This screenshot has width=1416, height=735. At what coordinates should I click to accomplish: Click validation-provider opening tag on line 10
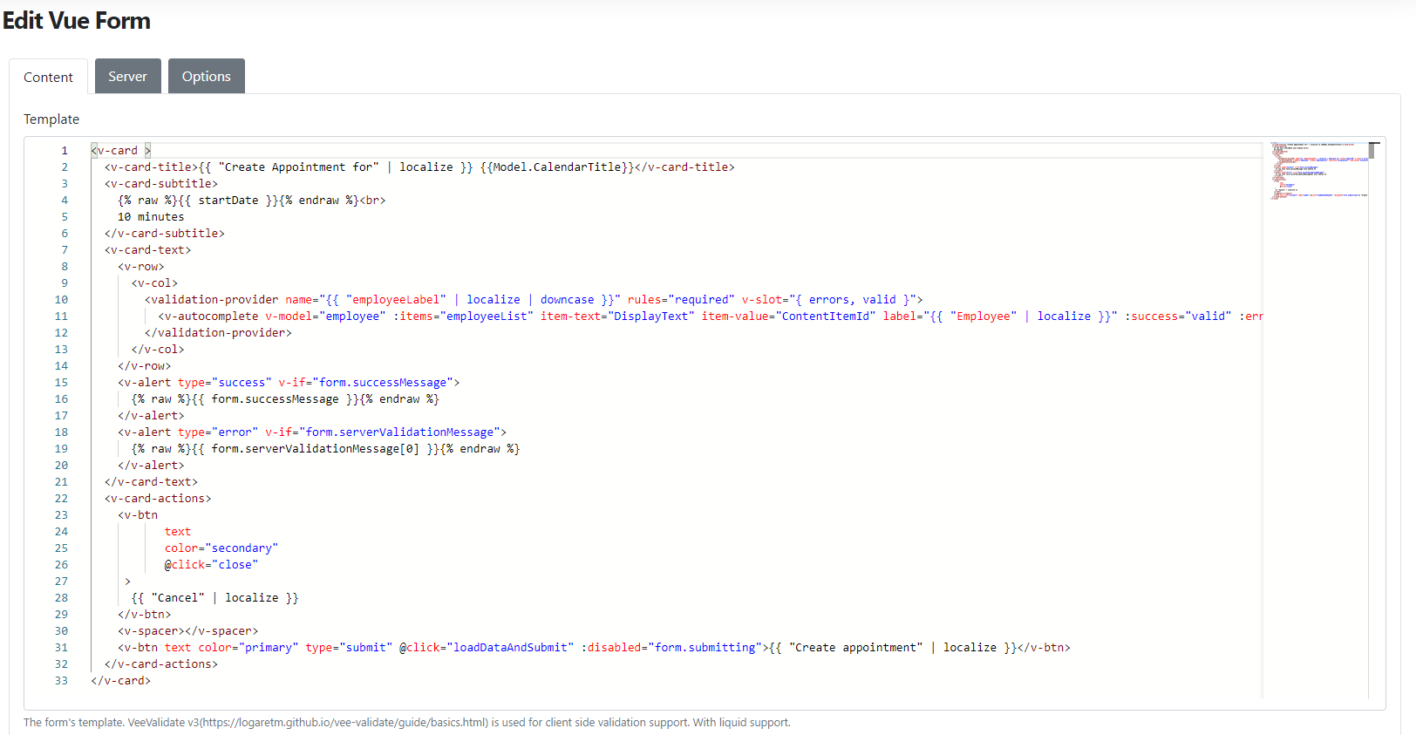(212, 300)
